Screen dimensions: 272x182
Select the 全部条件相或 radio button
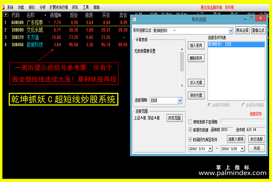point(243,105)
